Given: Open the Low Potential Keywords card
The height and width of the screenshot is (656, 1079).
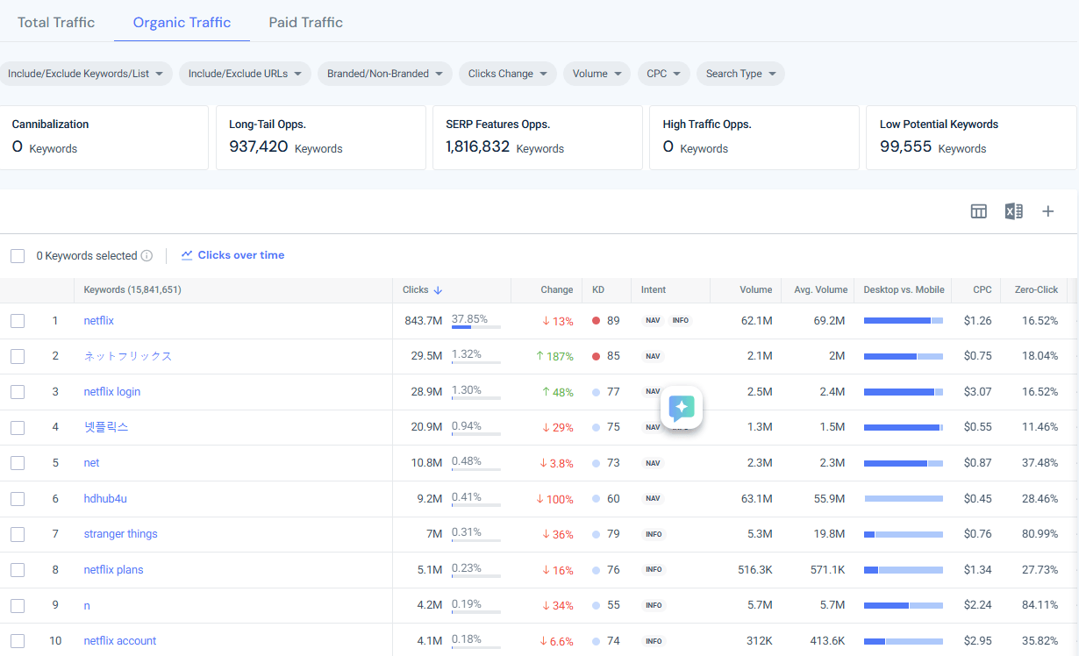Looking at the screenshot, I should 971,138.
